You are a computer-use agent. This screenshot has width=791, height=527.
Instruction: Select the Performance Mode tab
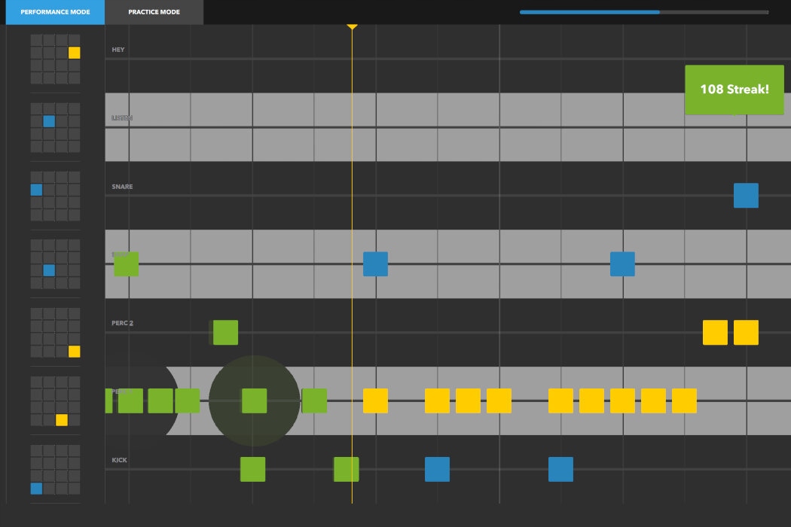pyautogui.click(x=55, y=11)
